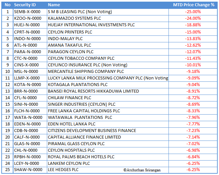The height and width of the screenshot is (175, 219).
Task: Click the 'Name' column header
Action: pos(54,5)
